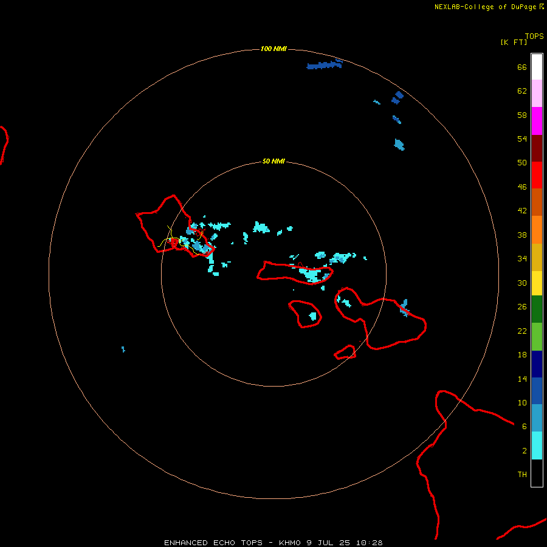This screenshot has width=547, height=547.
Task: Click the "100 NMI" range ring label
Action: tap(273, 49)
